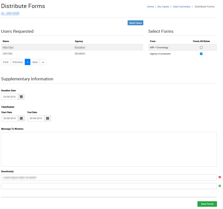
Task: Select the IMR + Chronology form row text
Action: 159,48
